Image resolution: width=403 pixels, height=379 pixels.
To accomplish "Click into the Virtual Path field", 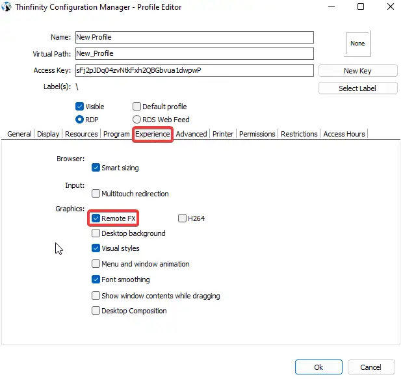I will [x=194, y=53].
